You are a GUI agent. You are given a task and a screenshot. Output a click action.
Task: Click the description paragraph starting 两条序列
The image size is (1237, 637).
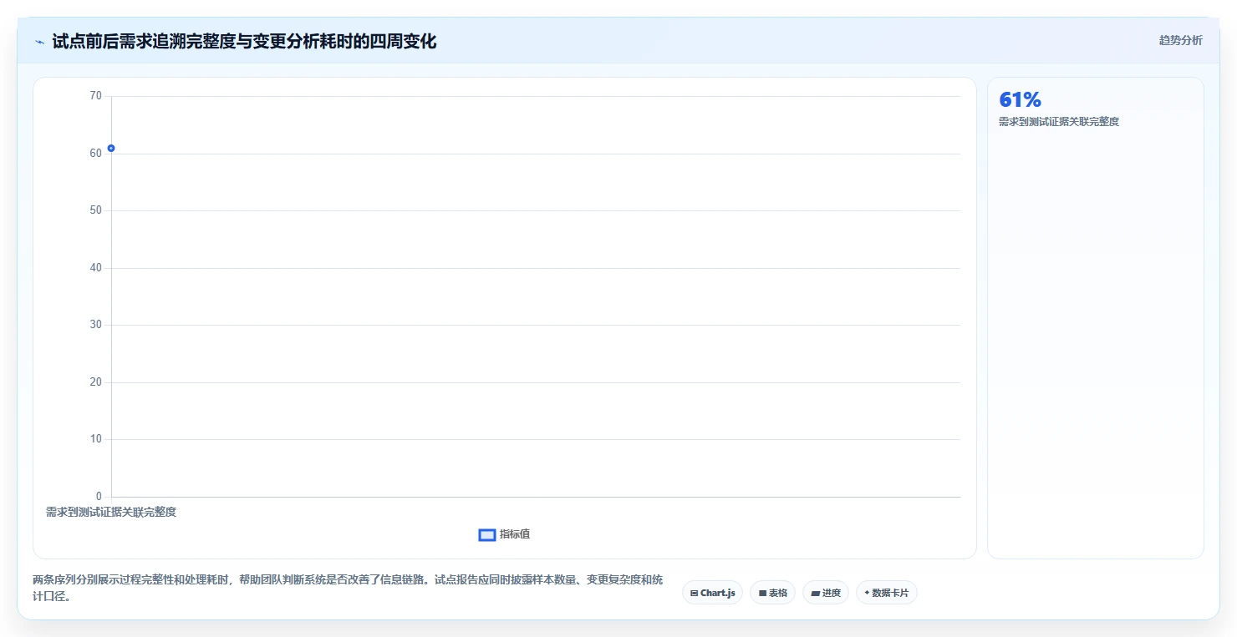(348, 588)
